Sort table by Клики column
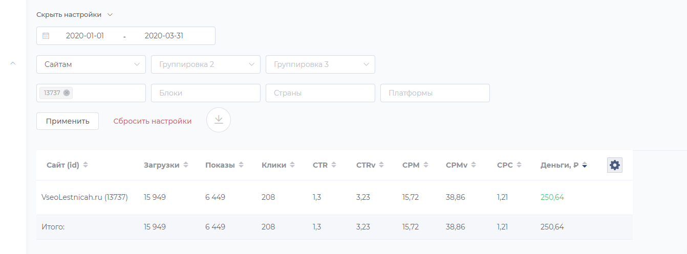Screen dimensions: 687x254 [x=278, y=165]
